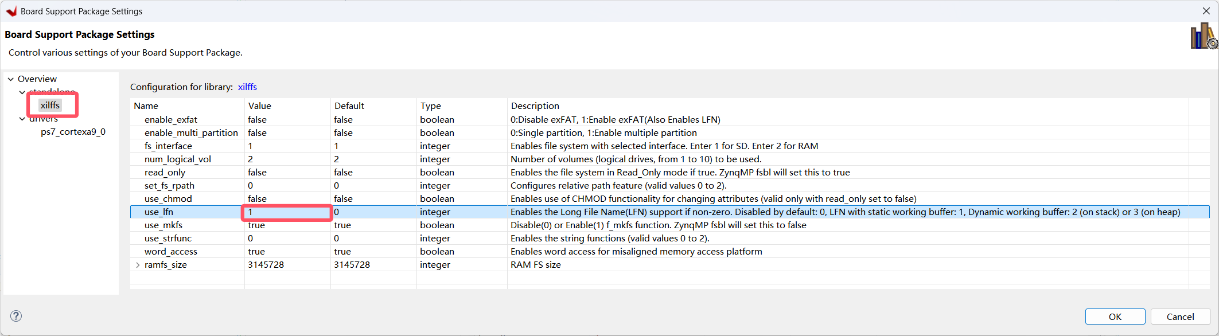Click the enable_exfat description text

(x=616, y=120)
